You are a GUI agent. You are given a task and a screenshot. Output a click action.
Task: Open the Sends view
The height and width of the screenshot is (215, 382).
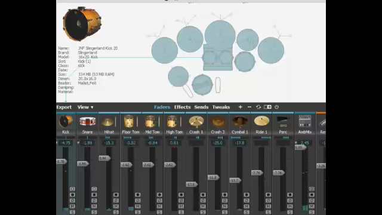[201, 107]
